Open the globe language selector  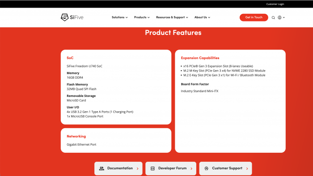[279, 17]
